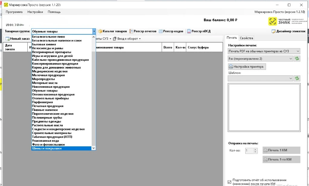The height and width of the screenshot is (186, 309).
Task: Switch to the Печать tab
Action: point(232,38)
